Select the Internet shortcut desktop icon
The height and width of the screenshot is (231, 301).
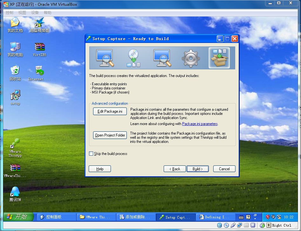(39, 73)
